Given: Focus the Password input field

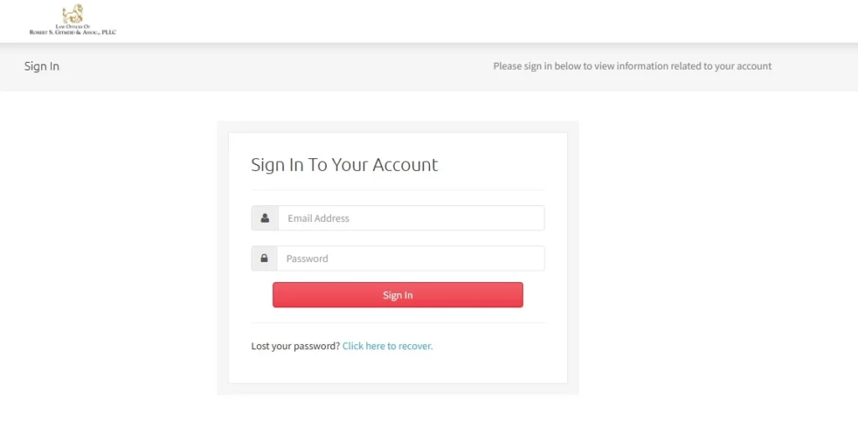Looking at the screenshot, I should click(411, 258).
